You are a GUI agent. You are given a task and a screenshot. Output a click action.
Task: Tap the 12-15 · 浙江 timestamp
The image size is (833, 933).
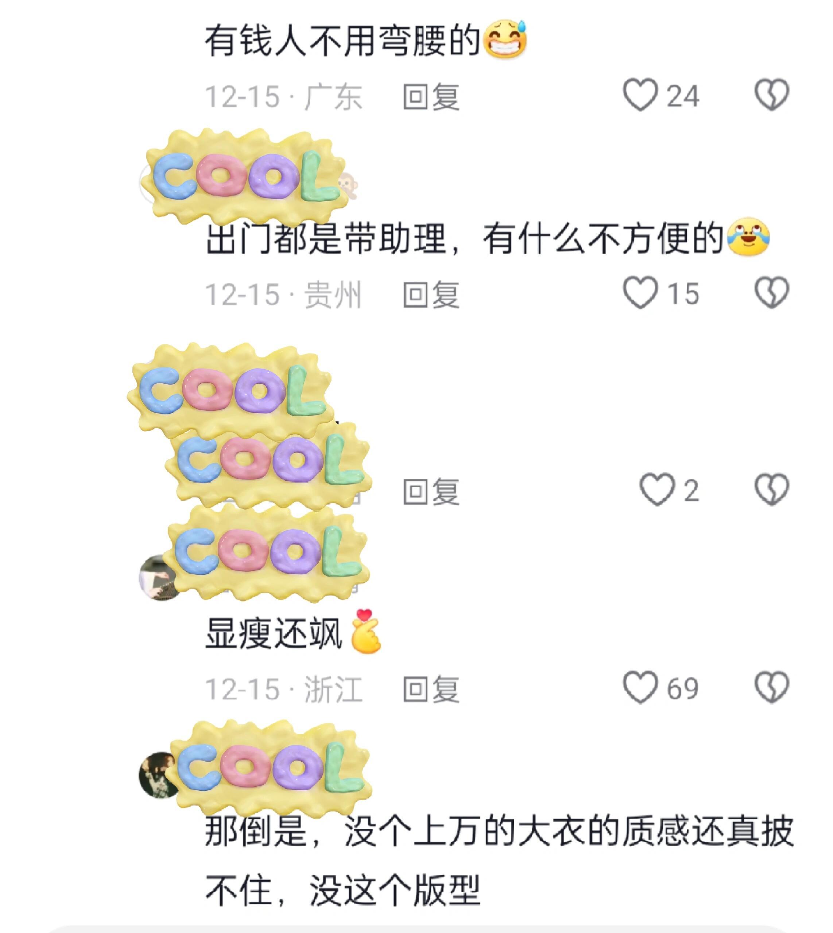(283, 689)
